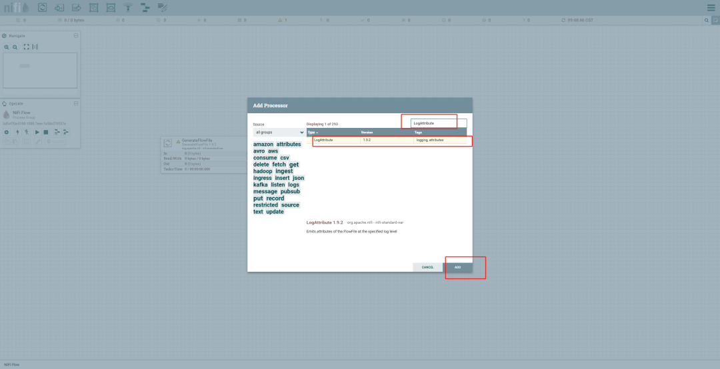Screen dimensions: 720x369
Task: Click the Fit view icon in Navigate
Action: point(26,47)
